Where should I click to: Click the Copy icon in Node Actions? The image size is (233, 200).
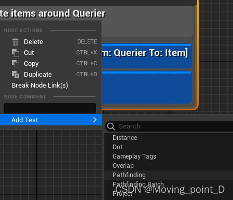(16, 64)
